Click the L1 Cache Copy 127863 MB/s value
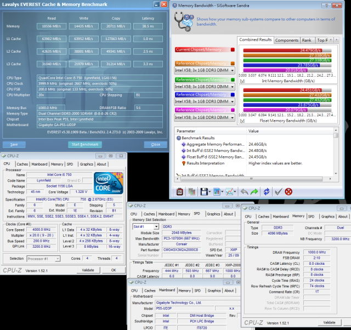 pos(116,39)
